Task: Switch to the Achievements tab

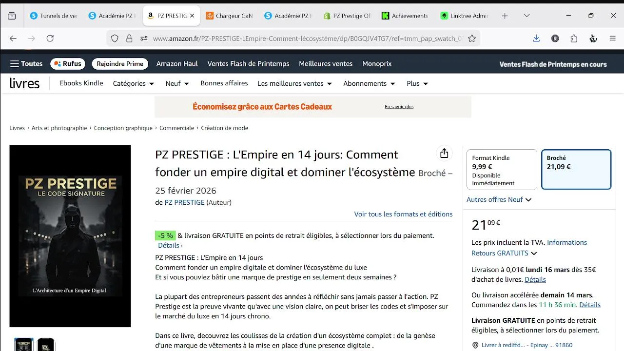Action: [x=406, y=16]
